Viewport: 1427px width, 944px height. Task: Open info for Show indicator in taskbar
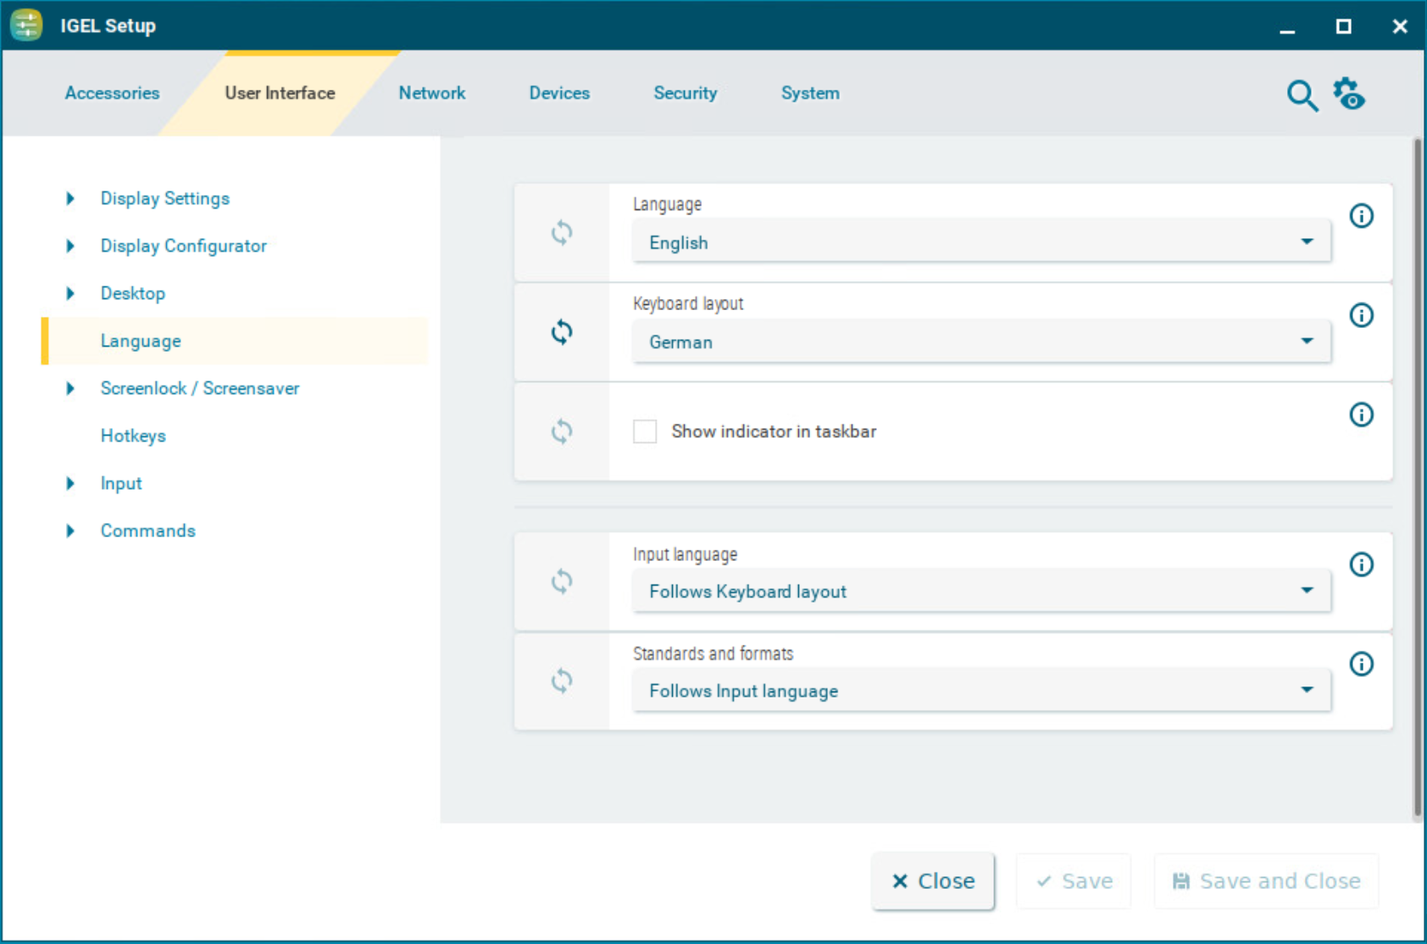coord(1361,414)
